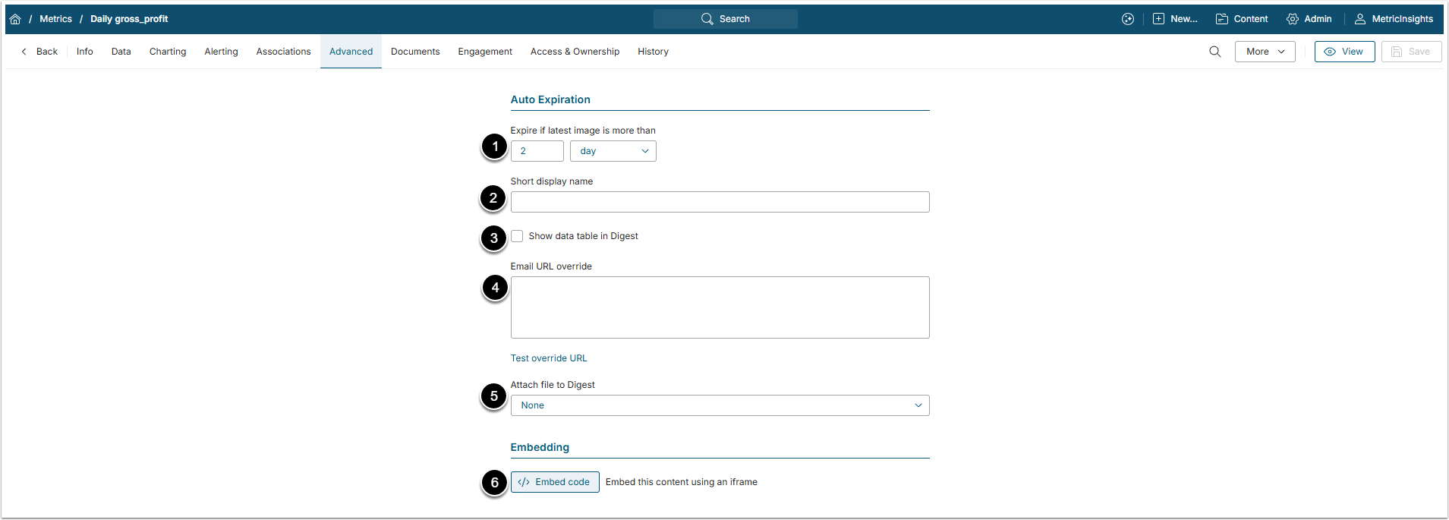Switch to the Charting tab
This screenshot has height=520, width=1449.
tap(168, 52)
